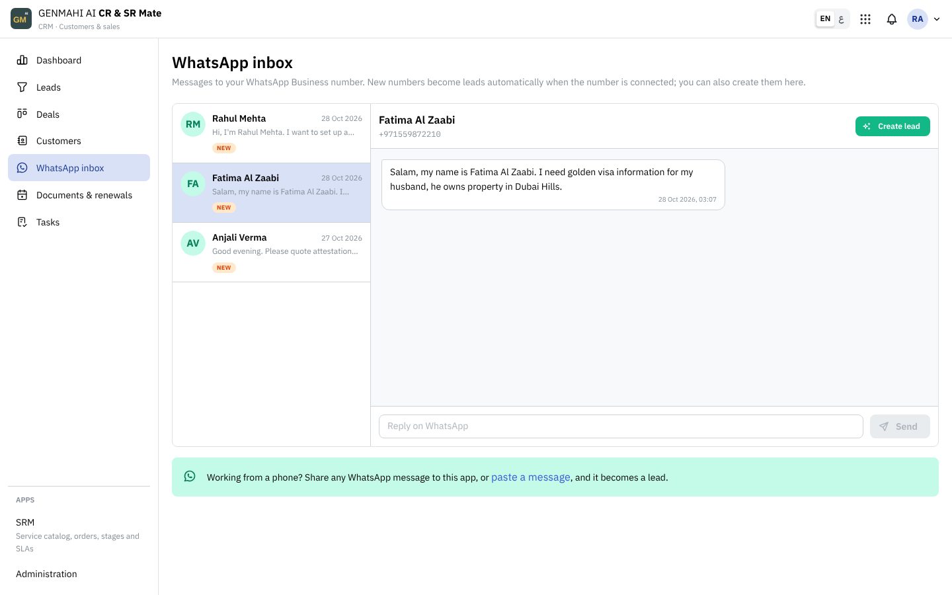The width and height of the screenshot is (952, 595).
Task: Open the SRM app
Action: (79, 535)
